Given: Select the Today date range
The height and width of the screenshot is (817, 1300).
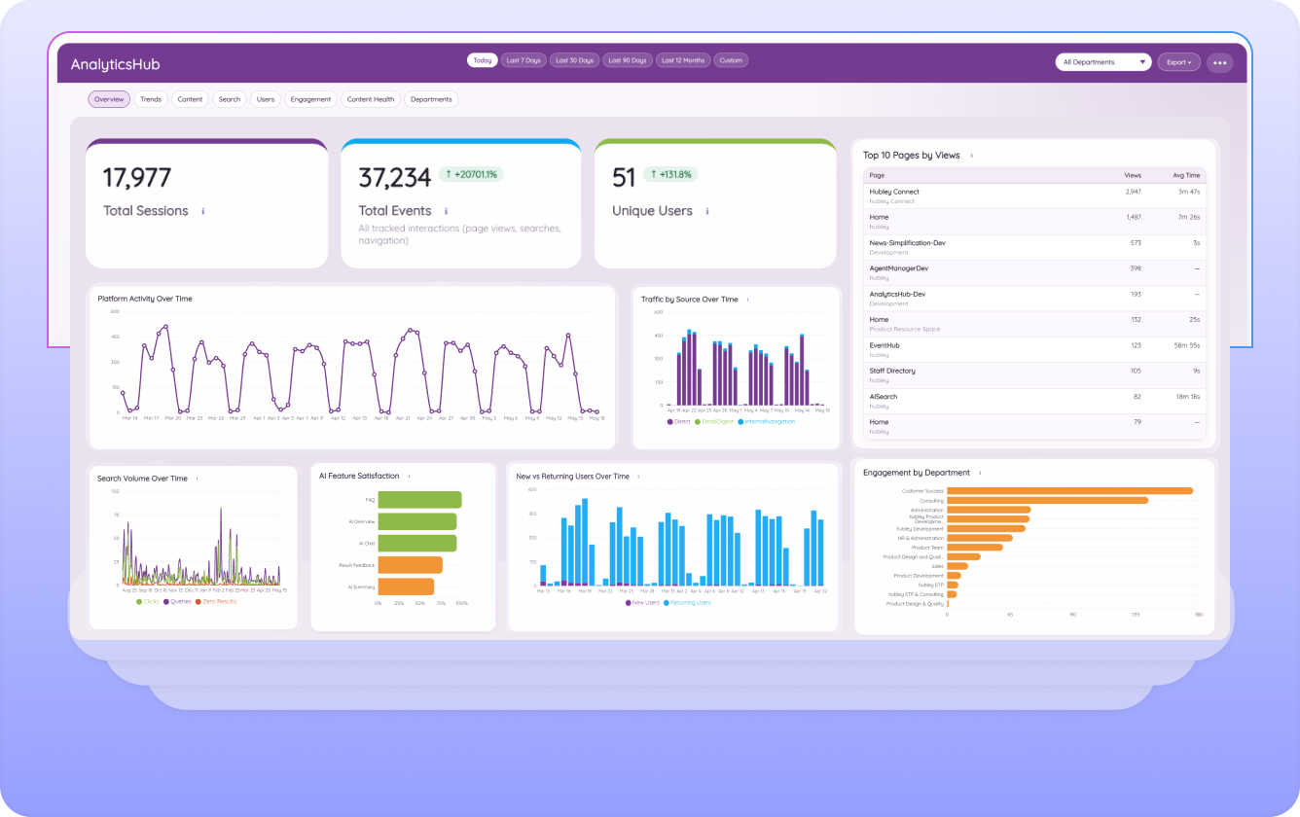Looking at the screenshot, I should tap(483, 60).
